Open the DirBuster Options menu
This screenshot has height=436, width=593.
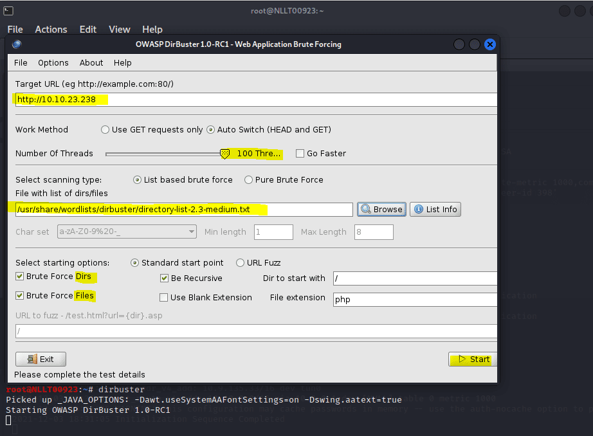53,63
